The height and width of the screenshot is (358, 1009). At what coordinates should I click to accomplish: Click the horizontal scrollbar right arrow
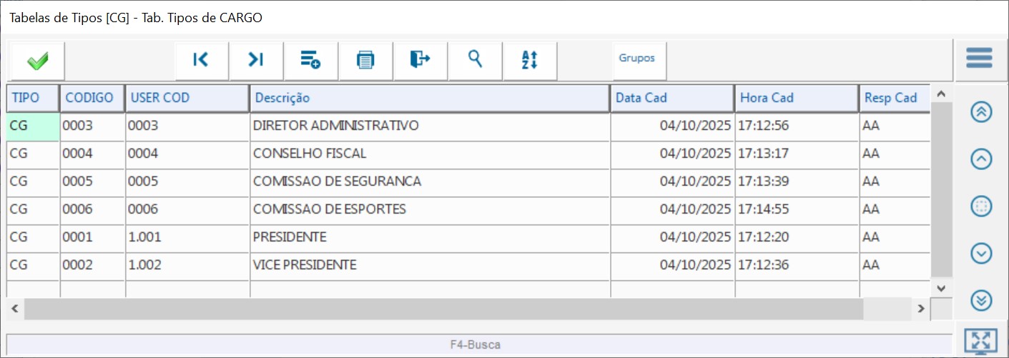(922, 309)
